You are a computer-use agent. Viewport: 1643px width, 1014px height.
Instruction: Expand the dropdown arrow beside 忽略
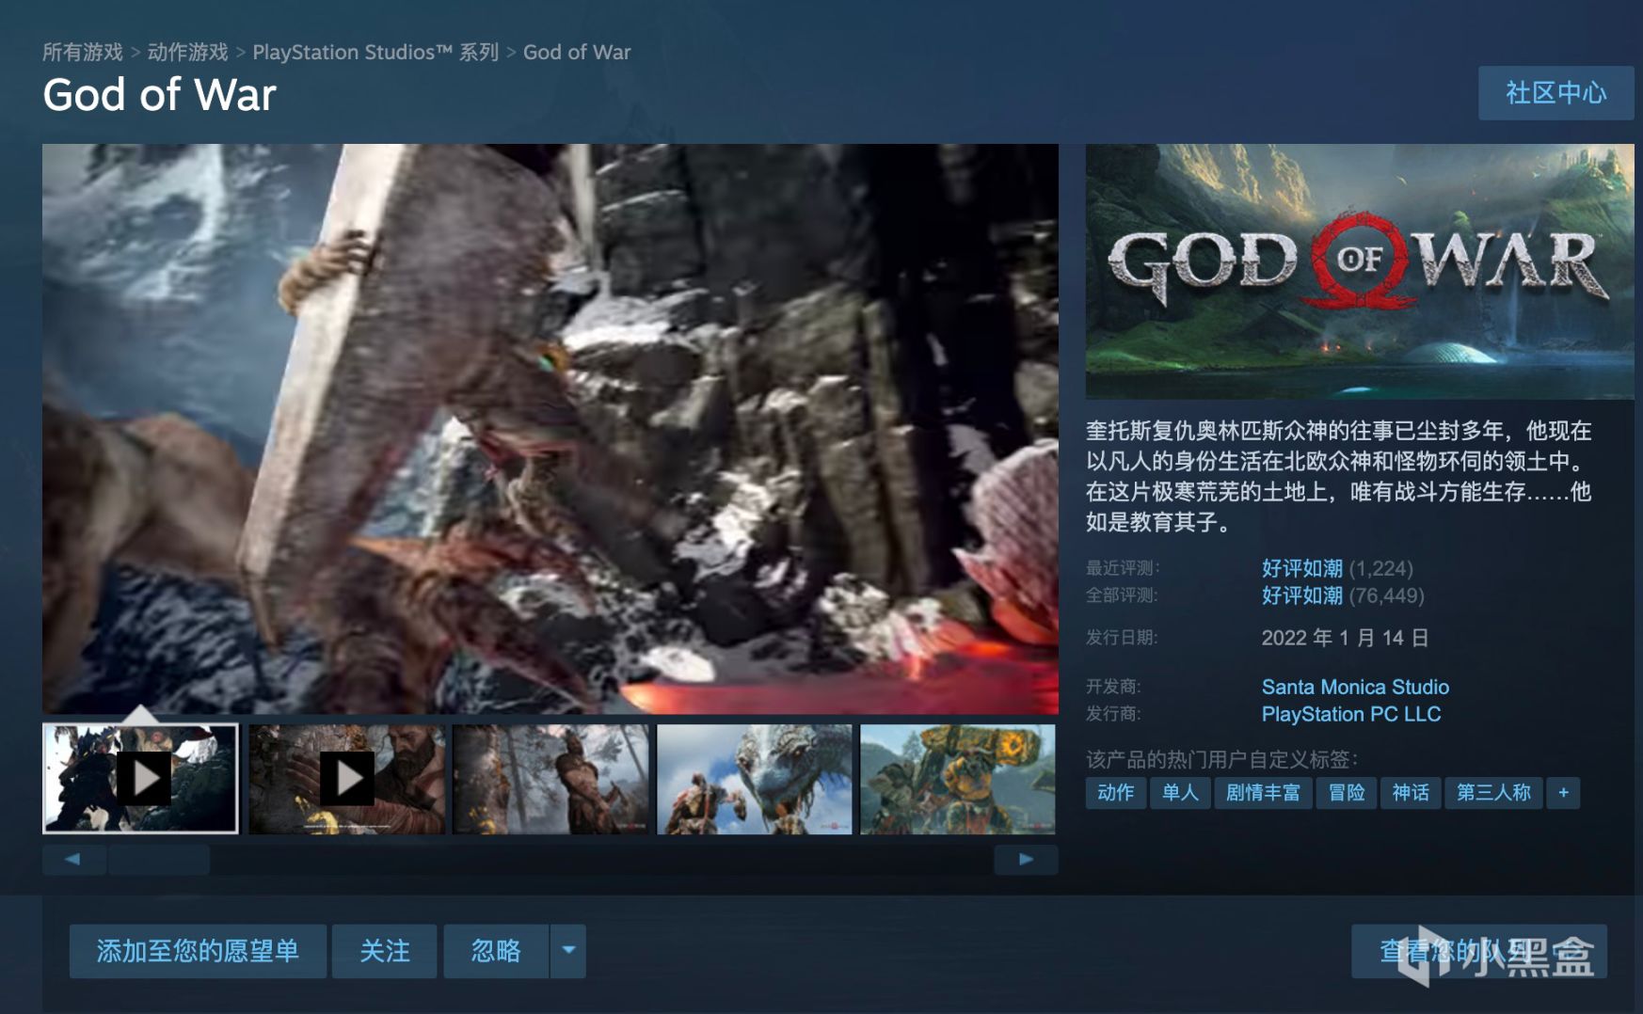pyautogui.click(x=568, y=951)
